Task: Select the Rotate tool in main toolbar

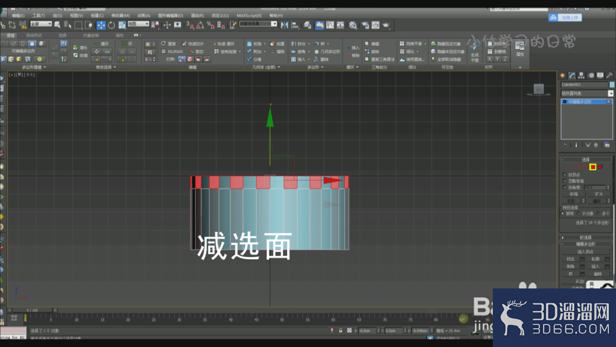Action: tap(111, 25)
